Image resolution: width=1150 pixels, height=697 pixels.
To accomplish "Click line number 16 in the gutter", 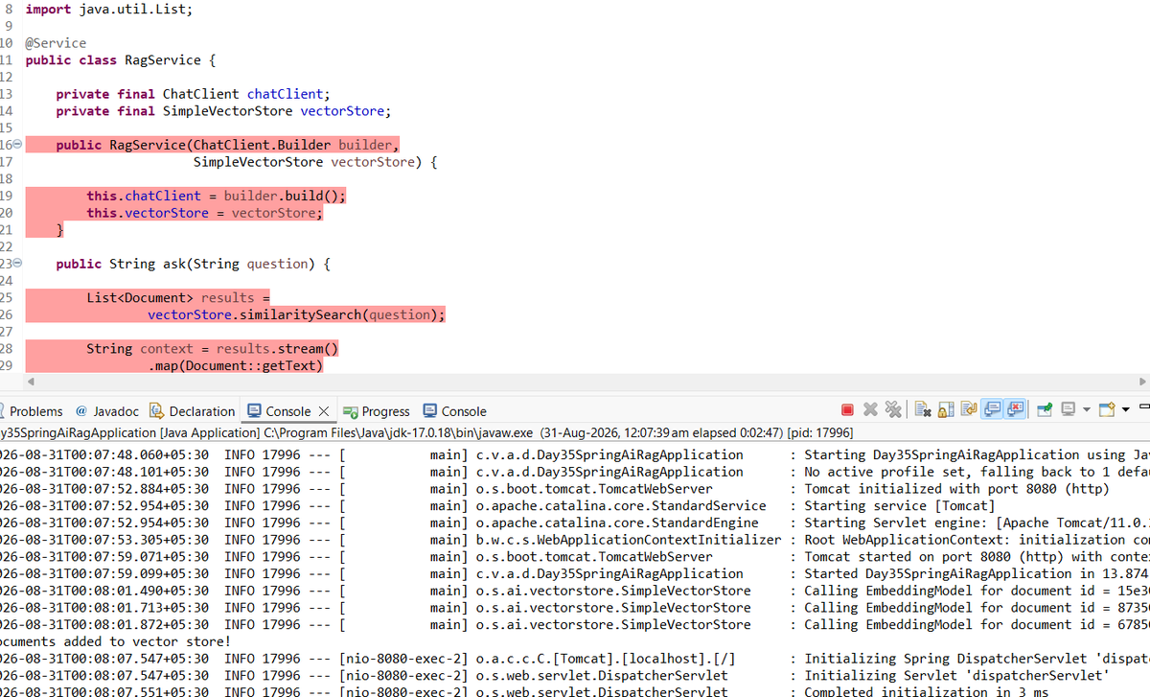I will 8,145.
